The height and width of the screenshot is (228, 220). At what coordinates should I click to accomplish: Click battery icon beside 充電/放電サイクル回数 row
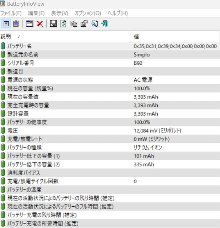3,181
